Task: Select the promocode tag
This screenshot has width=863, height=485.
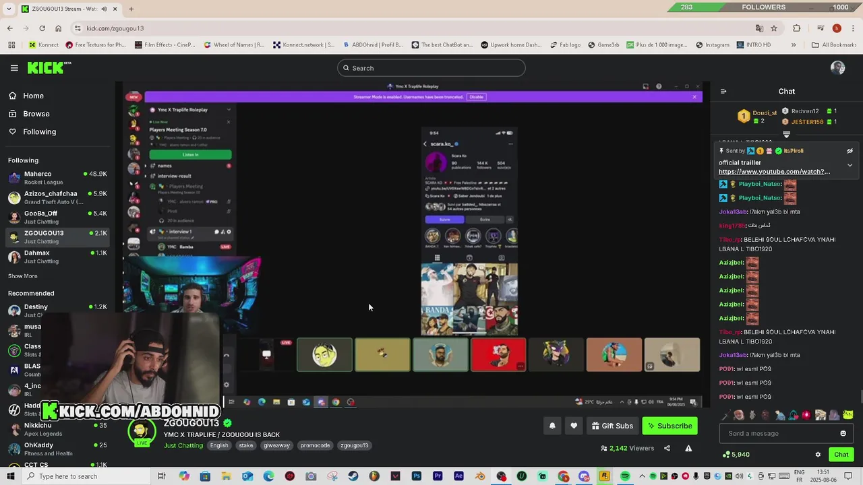Action: [316, 446]
